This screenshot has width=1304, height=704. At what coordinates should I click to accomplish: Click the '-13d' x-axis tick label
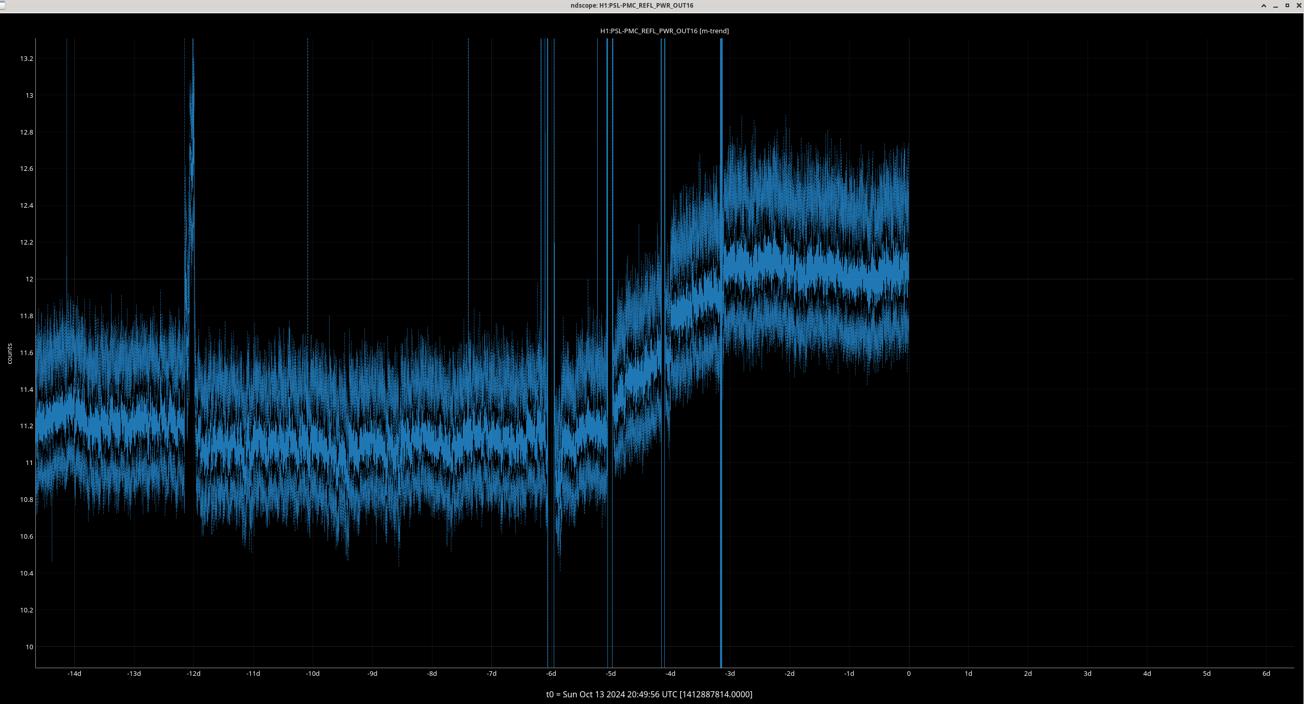(x=134, y=674)
